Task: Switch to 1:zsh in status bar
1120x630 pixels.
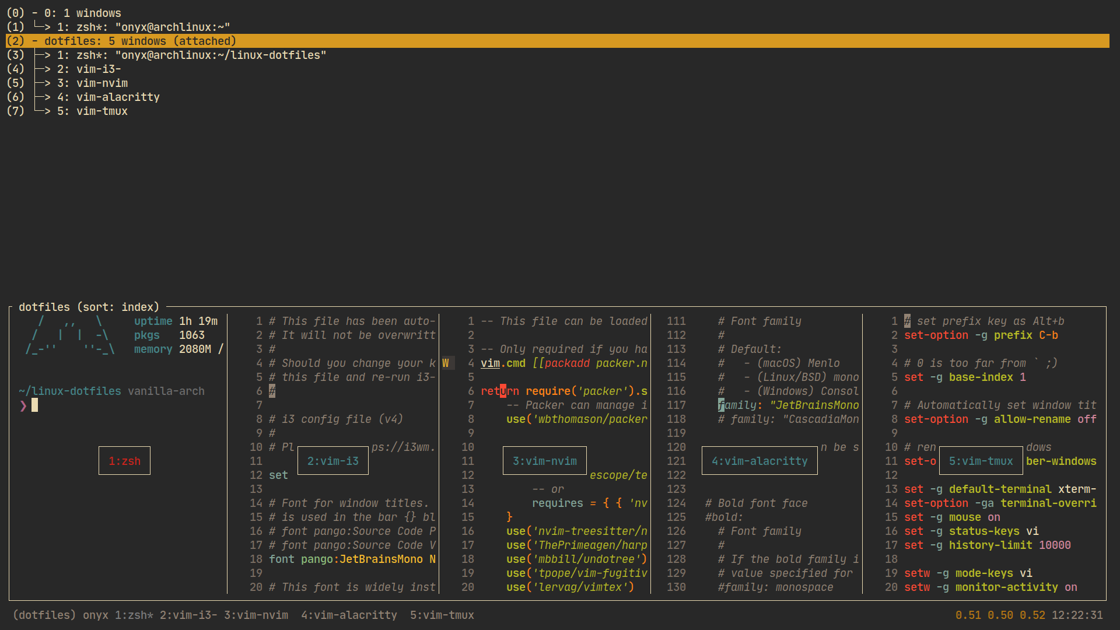Action: pos(134,615)
